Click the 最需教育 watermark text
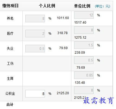Image resolution: width=116 pixels, height=109 pixels. tap(98, 100)
